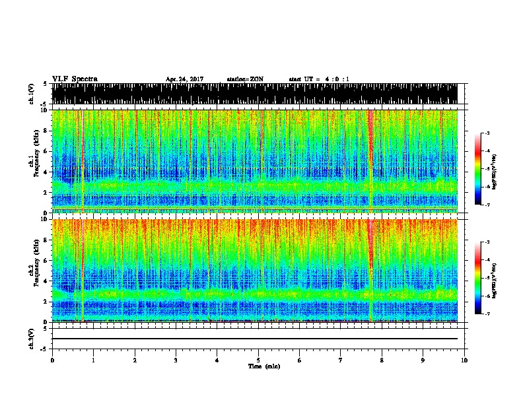Click the "8" kHz tick on ch.1 frequency axis

pyautogui.click(x=46, y=131)
